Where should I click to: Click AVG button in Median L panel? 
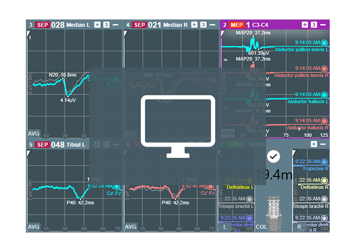(33, 133)
